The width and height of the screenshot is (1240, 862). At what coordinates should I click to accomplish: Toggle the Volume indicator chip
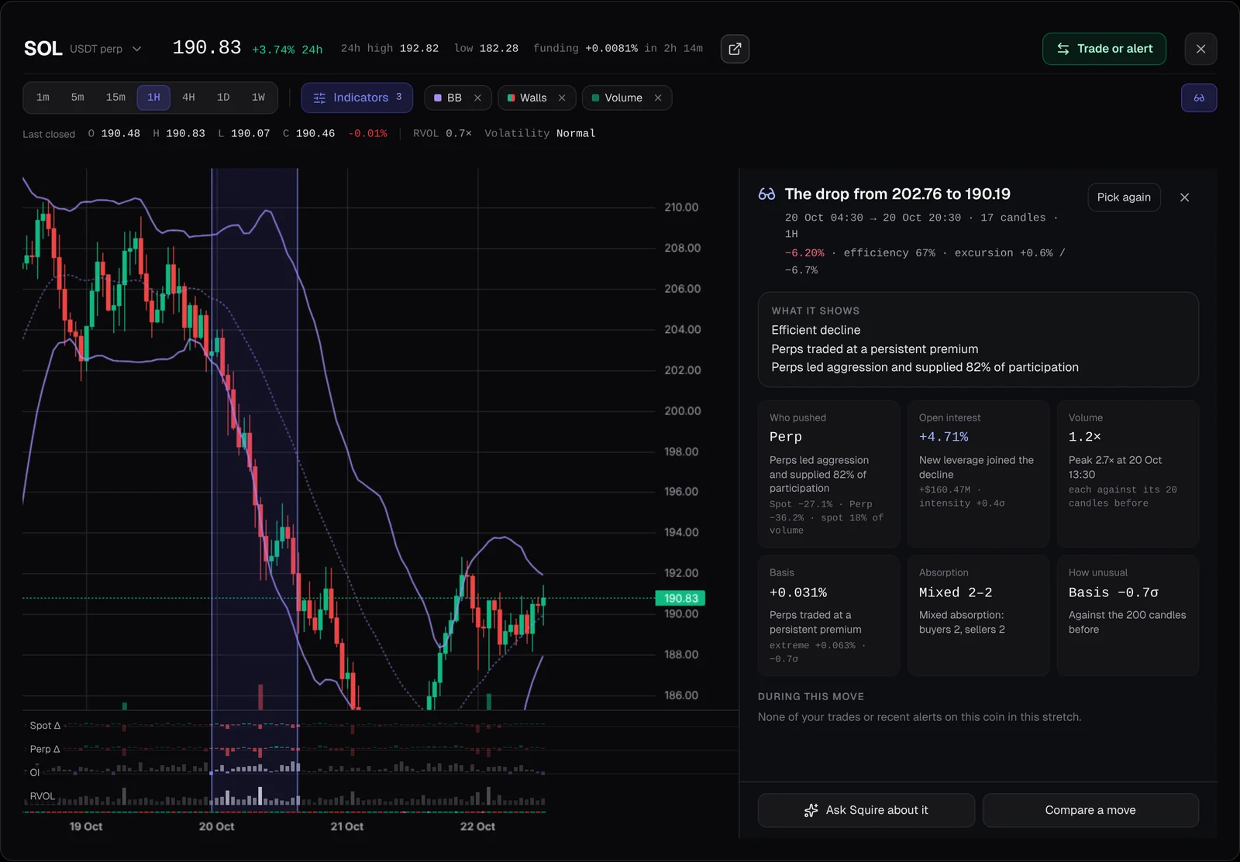(626, 98)
